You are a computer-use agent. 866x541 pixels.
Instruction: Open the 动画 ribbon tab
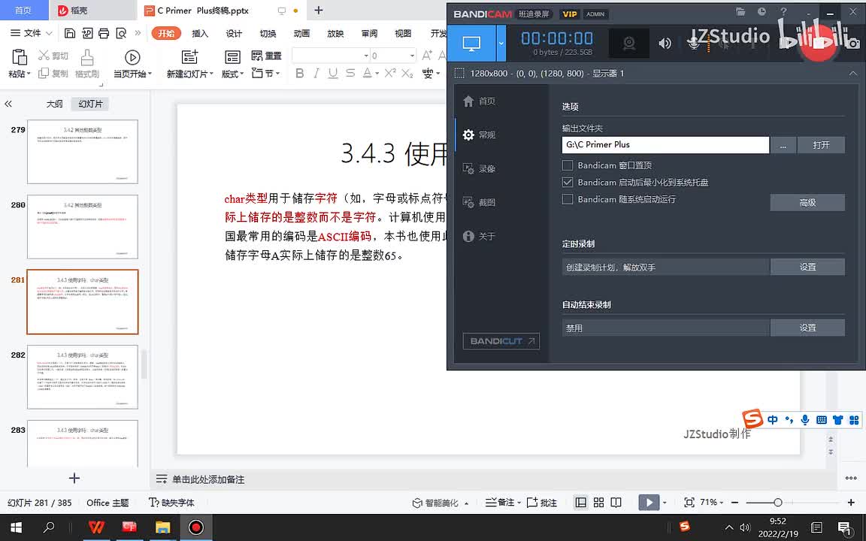[301, 34]
